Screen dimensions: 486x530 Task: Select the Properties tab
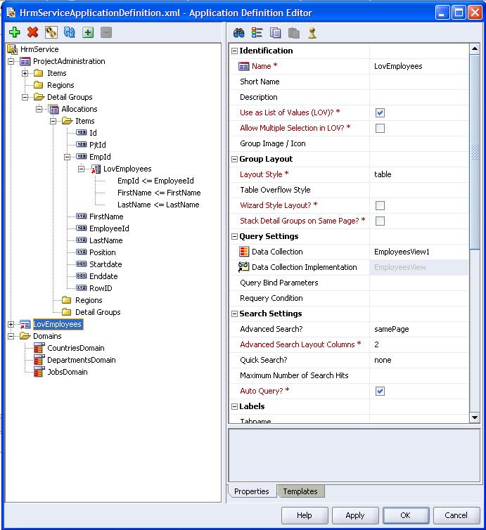click(x=252, y=491)
